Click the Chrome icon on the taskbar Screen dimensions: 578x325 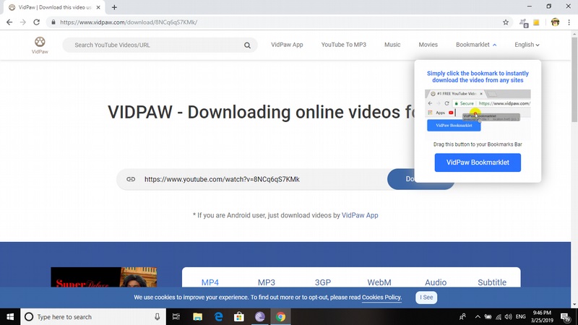[x=280, y=317]
